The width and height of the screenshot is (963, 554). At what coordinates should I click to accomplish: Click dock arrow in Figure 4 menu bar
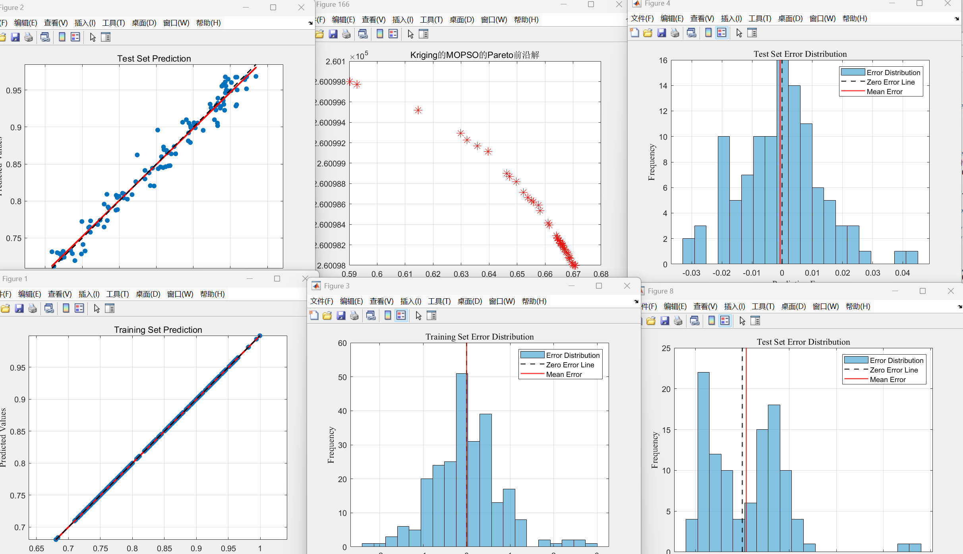(957, 19)
